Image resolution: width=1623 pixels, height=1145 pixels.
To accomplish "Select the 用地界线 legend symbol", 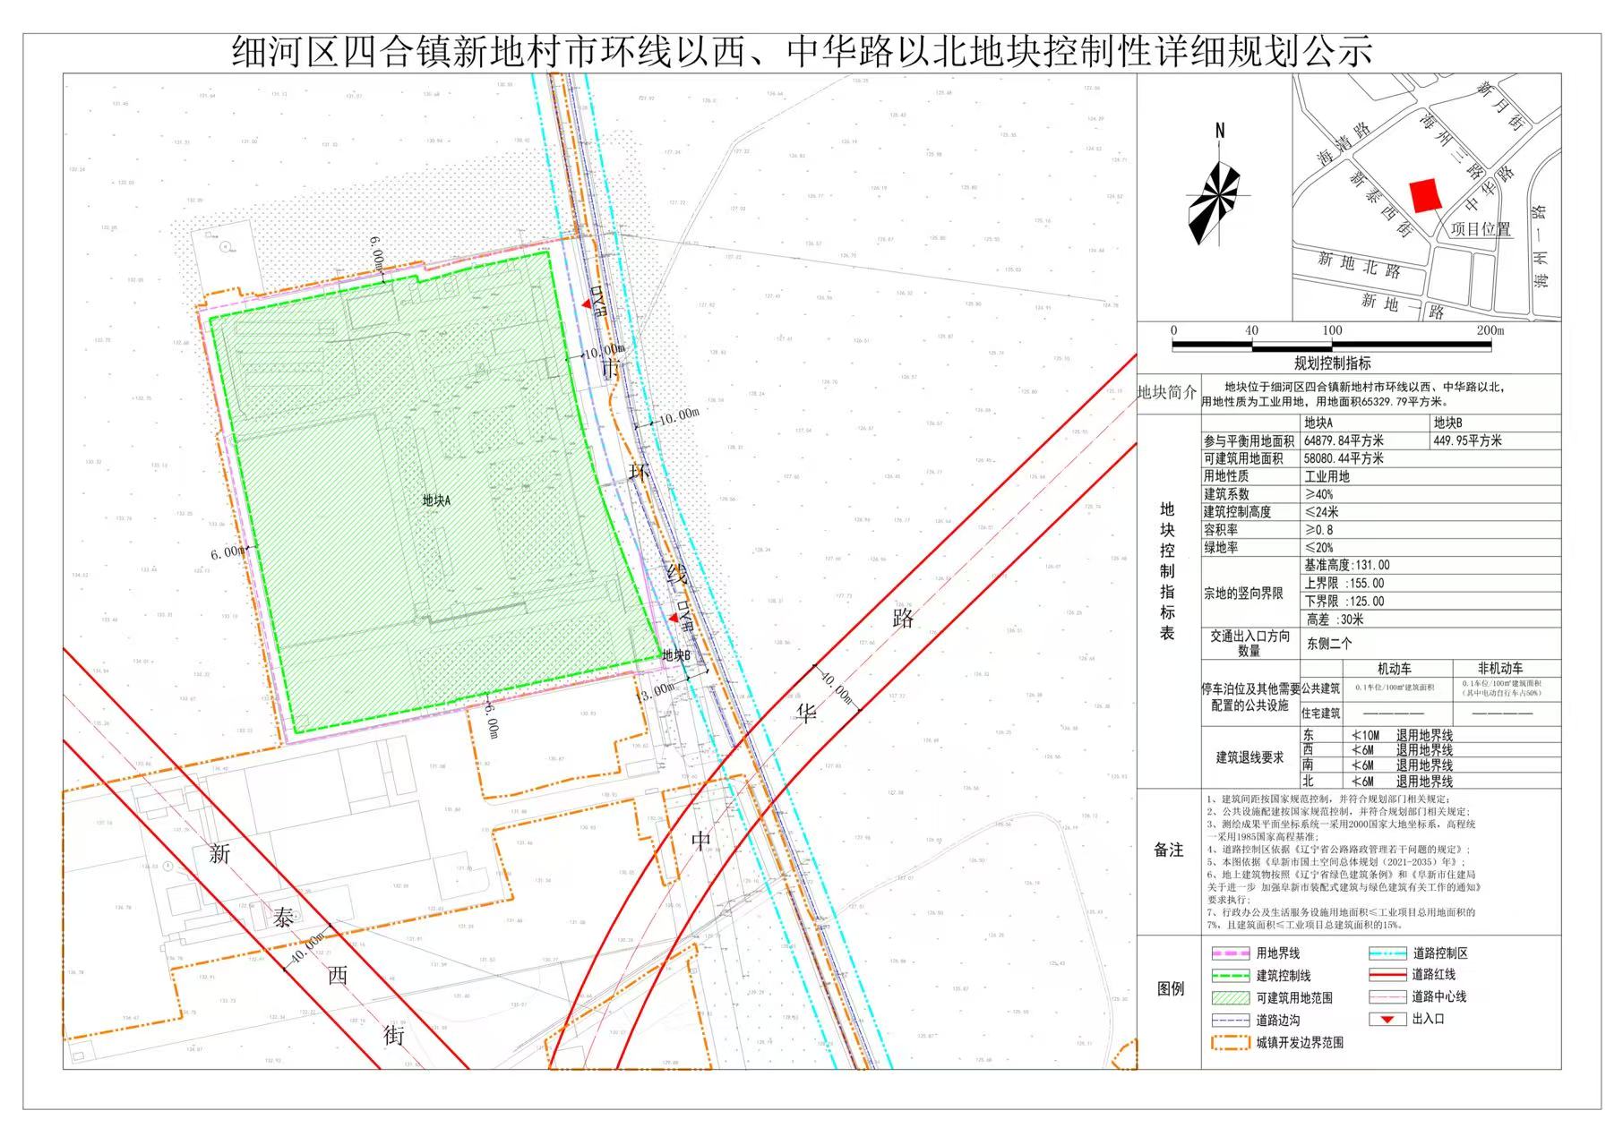I will pos(1230,952).
